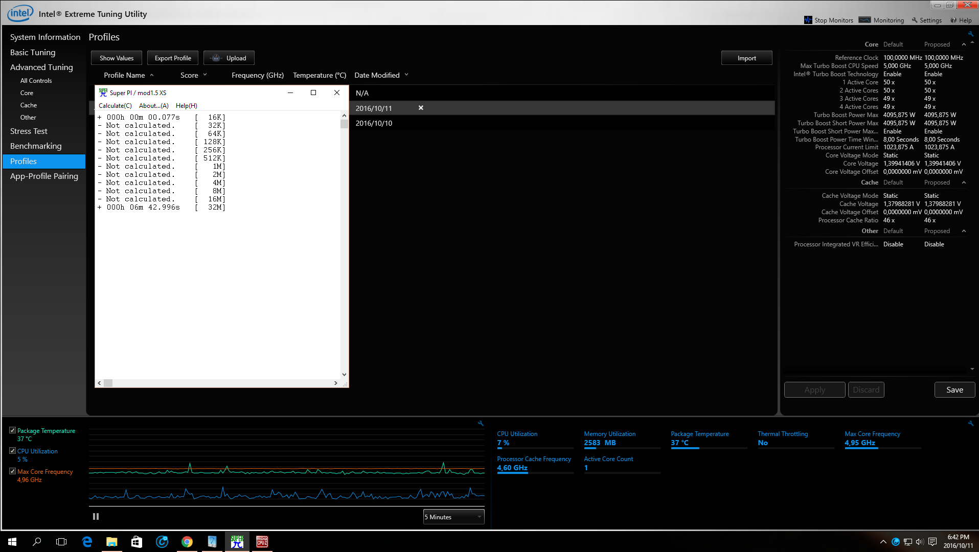Open File Explorer from taskbar
The image size is (979, 552).
[x=111, y=542]
